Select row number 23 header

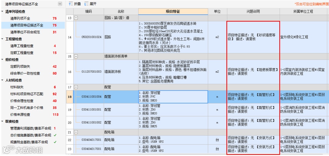(69, 149)
